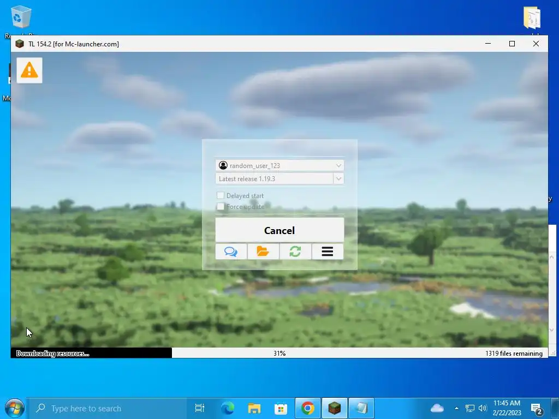Click the Type here to search box
Image resolution: width=559 pixels, height=419 pixels.
(x=108, y=408)
